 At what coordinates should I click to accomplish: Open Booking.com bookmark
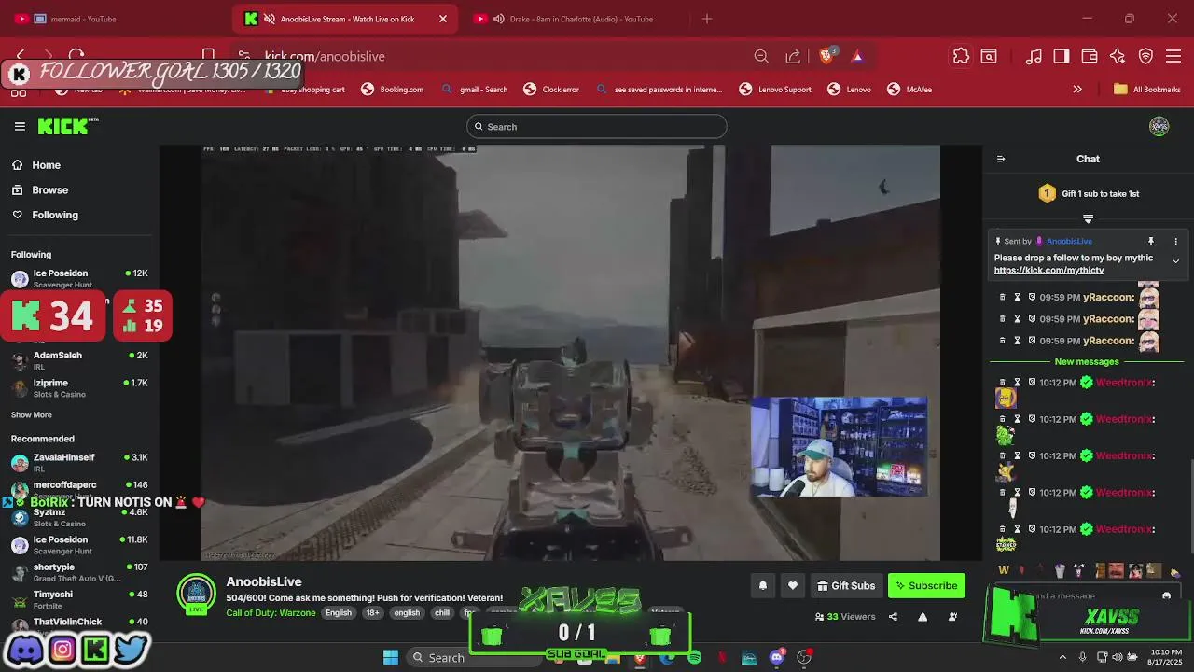point(393,90)
